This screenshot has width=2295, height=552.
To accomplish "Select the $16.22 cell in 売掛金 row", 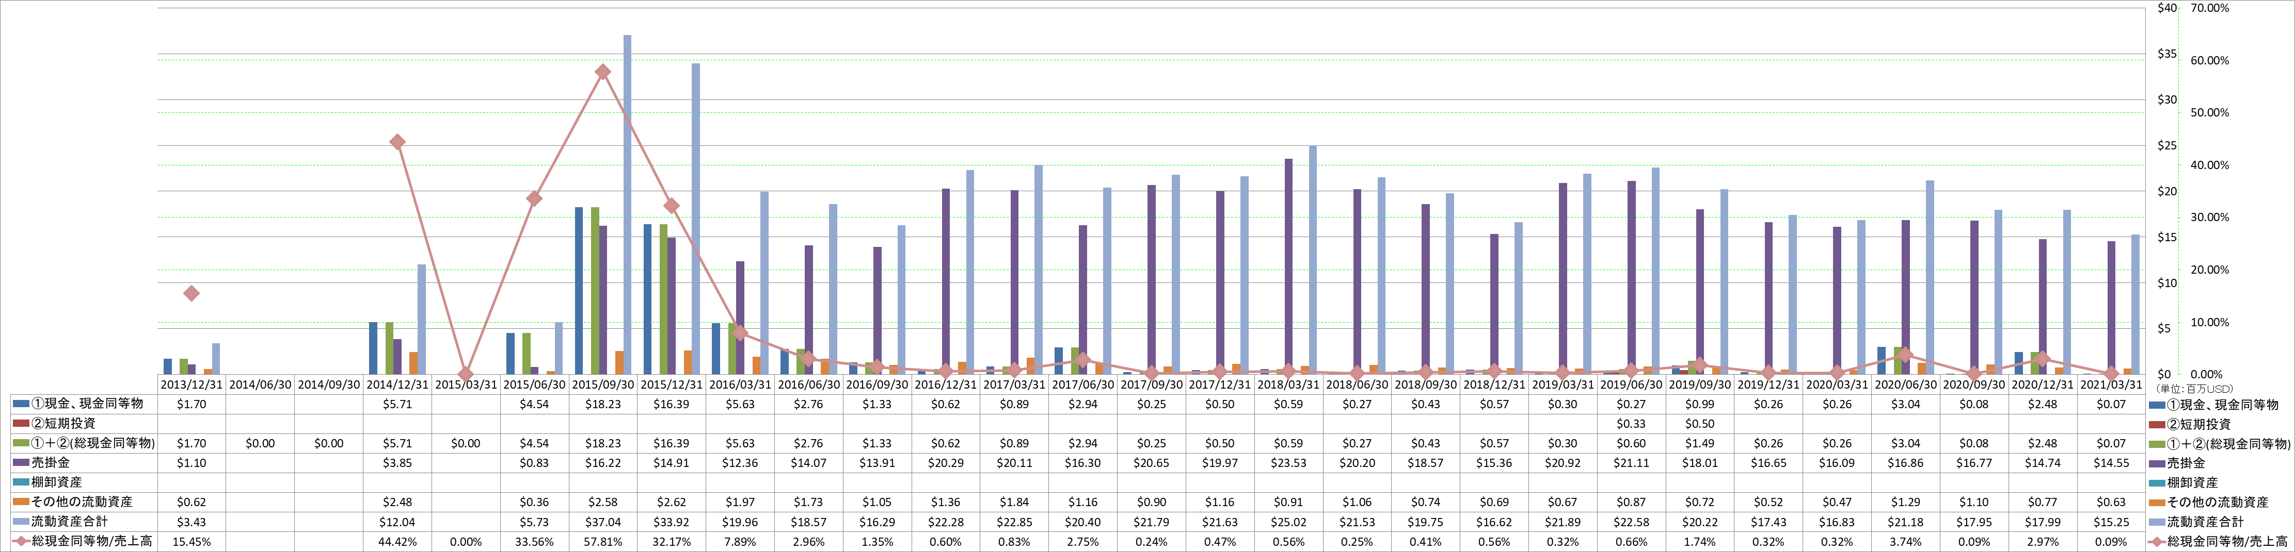I will (x=603, y=463).
